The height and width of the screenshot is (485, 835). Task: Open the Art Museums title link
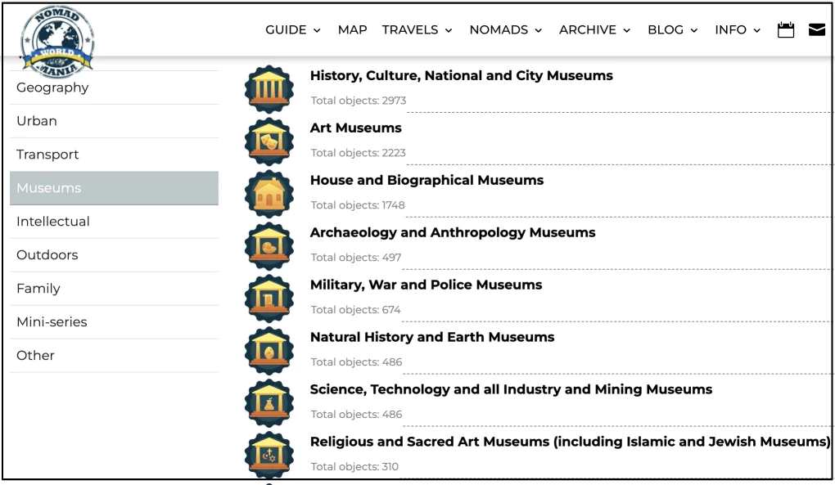coord(355,128)
